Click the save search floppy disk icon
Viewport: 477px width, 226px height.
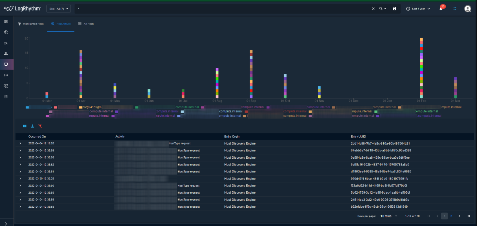click(394, 9)
